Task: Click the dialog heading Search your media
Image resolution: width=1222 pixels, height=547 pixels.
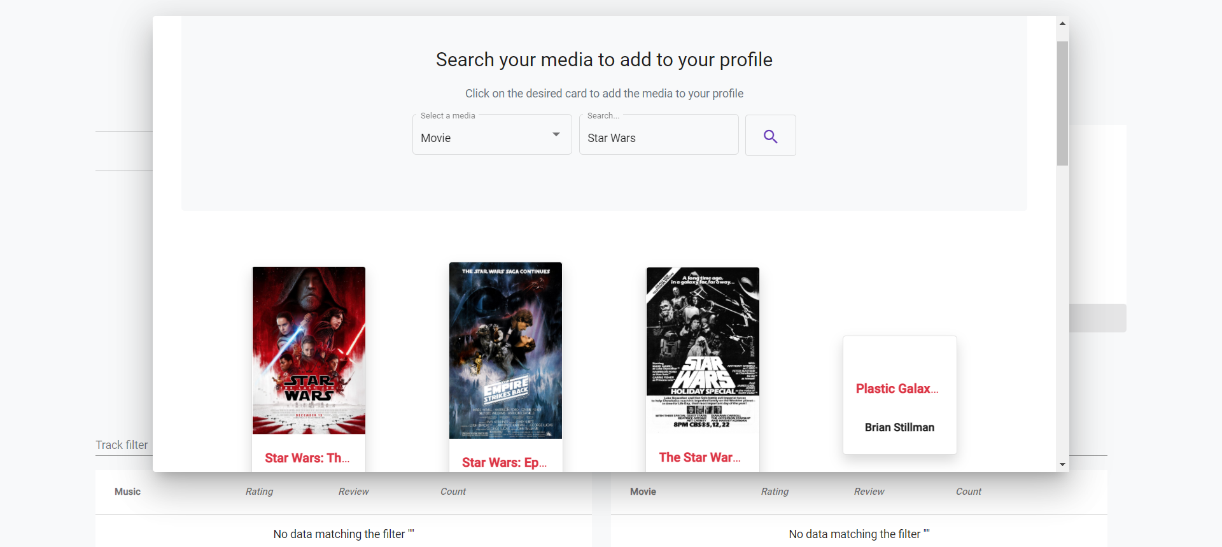Action: coord(604,60)
